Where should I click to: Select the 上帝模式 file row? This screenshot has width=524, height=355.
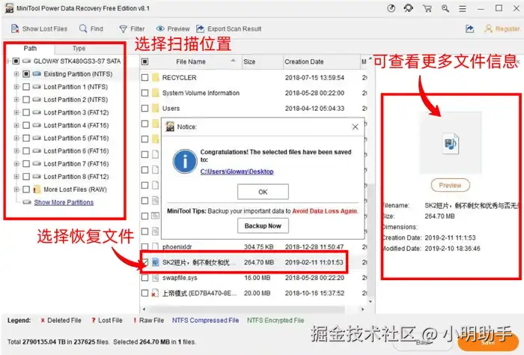(x=252, y=293)
